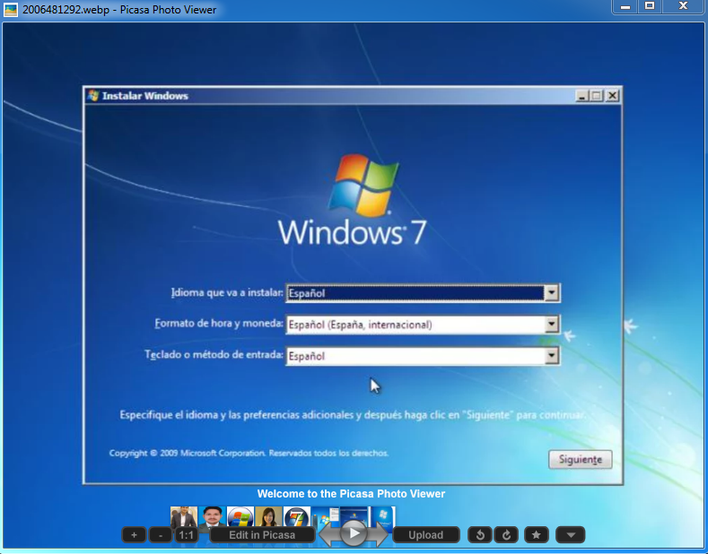Open the photo with Edit in Picasa
Image resolution: width=708 pixels, height=554 pixels.
[x=262, y=535]
